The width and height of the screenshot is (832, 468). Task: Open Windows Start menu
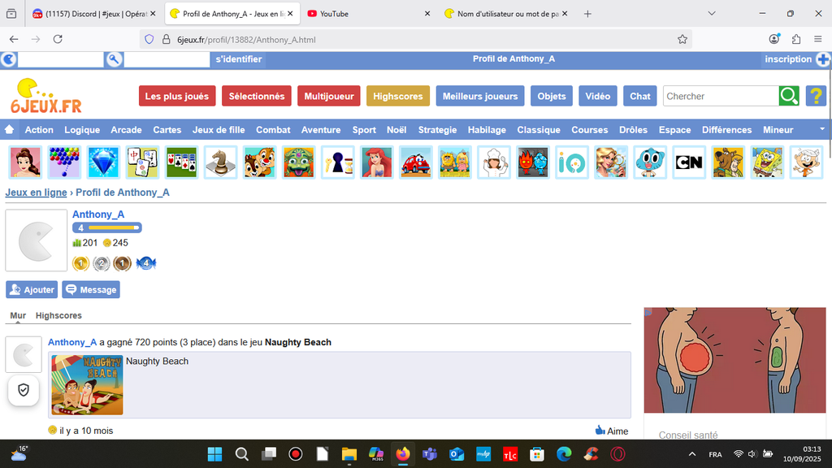(x=214, y=454)
